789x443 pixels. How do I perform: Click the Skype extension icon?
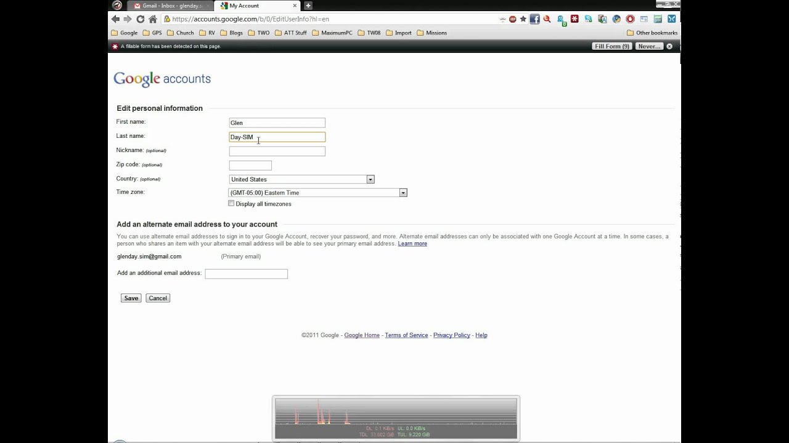pyautogui.click(x=589, y=19)
